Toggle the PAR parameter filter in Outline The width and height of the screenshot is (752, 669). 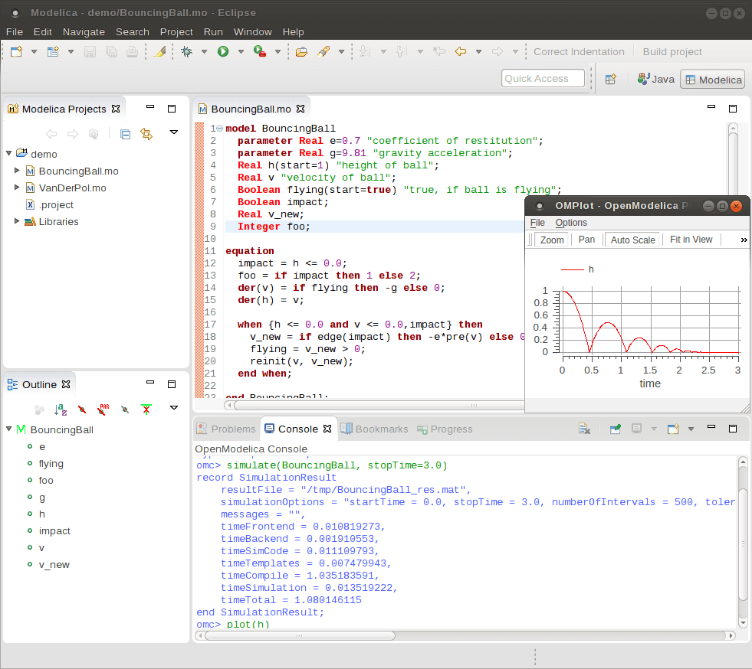pos(103,408)
